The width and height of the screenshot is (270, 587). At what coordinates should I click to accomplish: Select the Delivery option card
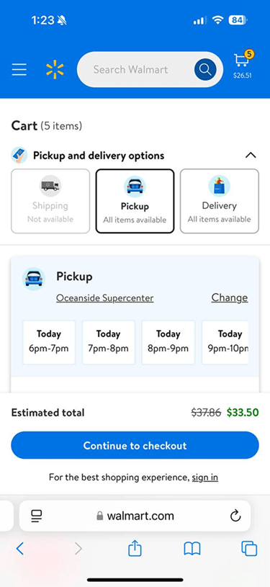[x=220, y=201]
